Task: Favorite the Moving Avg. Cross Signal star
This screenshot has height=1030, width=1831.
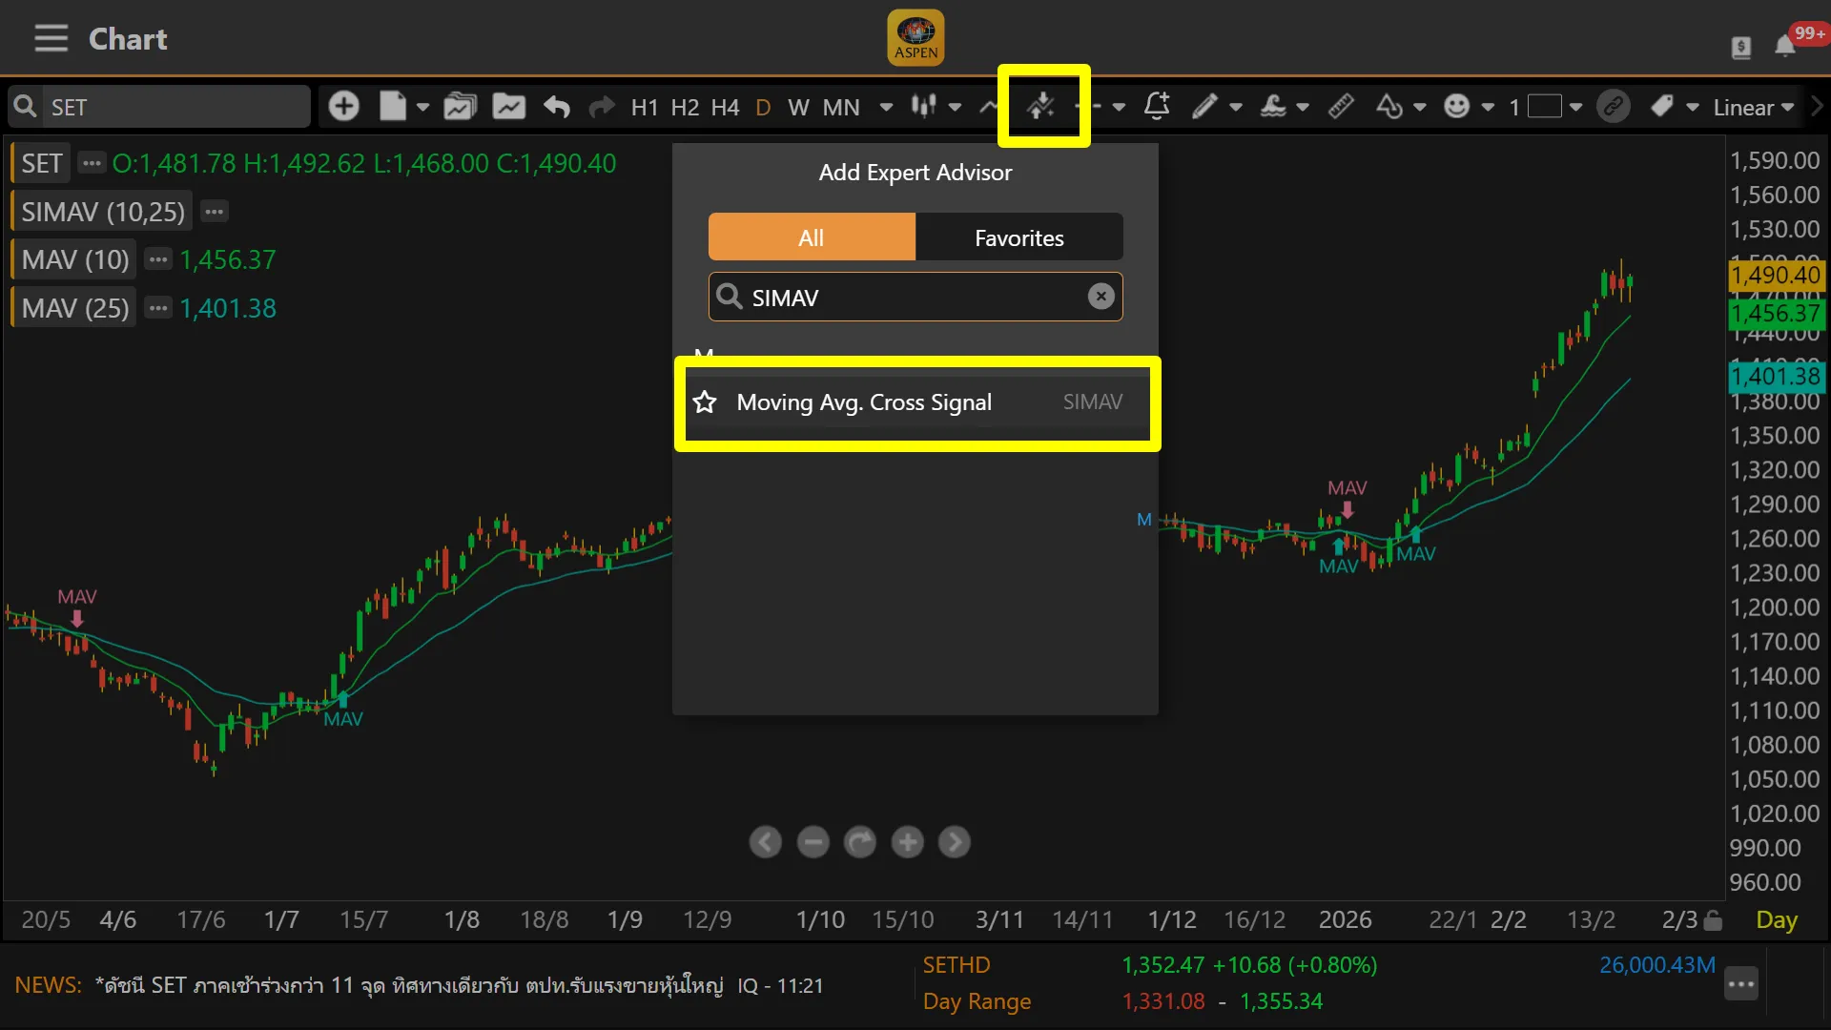Action: click(x=705, y=402)
